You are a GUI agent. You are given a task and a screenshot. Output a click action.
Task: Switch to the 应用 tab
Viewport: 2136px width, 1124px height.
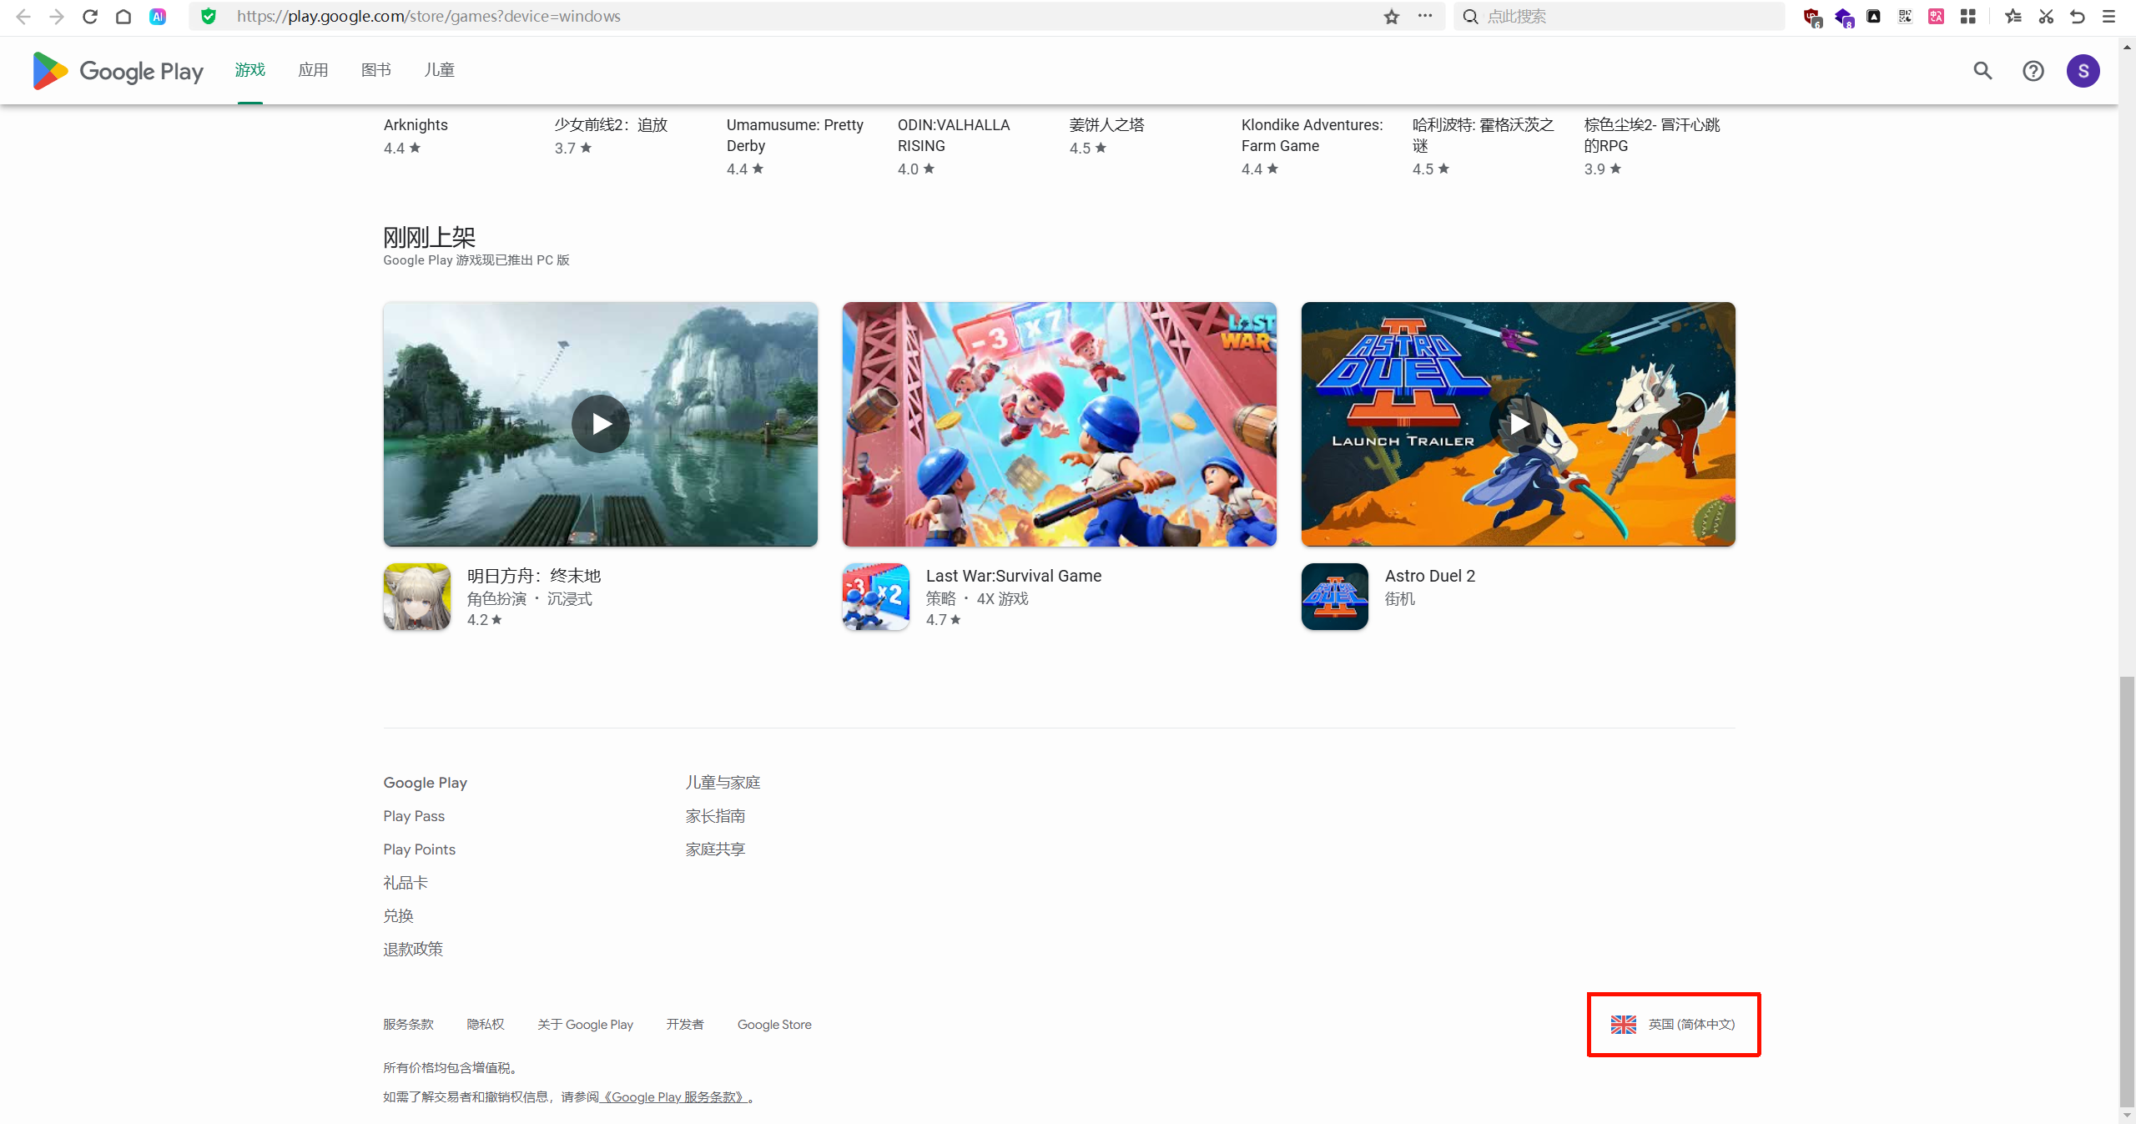coord(313,70)
